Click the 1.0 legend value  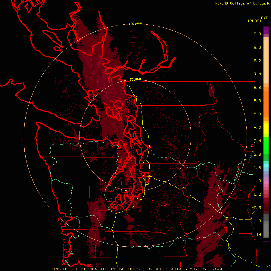[x=257, y=181]
